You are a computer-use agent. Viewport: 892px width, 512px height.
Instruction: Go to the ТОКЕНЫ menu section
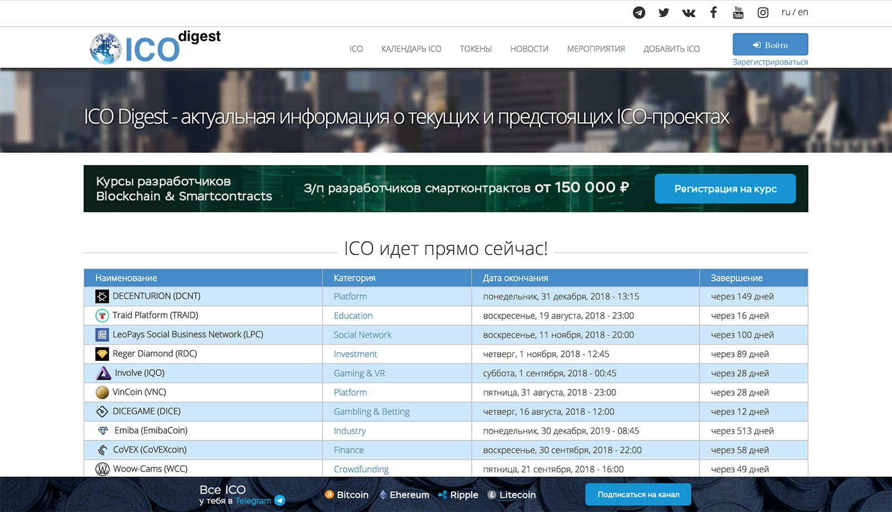click(x=476, y=49)
